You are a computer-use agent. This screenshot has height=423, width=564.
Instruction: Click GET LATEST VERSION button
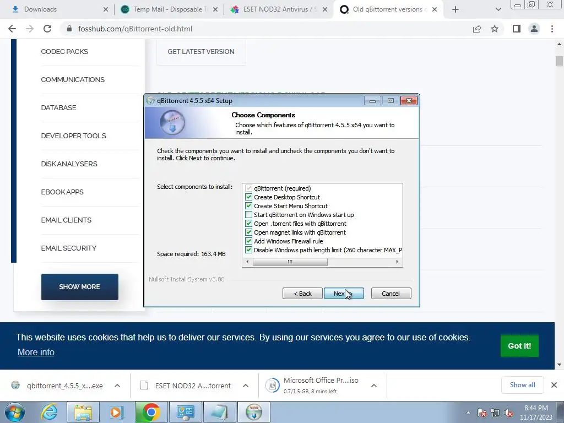[201, 51]
